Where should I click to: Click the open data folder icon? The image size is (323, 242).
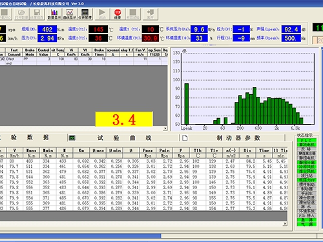pyautogui.click(x=21, y=14)
